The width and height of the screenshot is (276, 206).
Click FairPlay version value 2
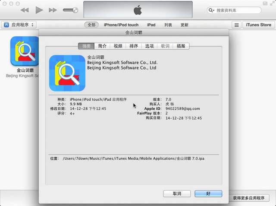166,113
